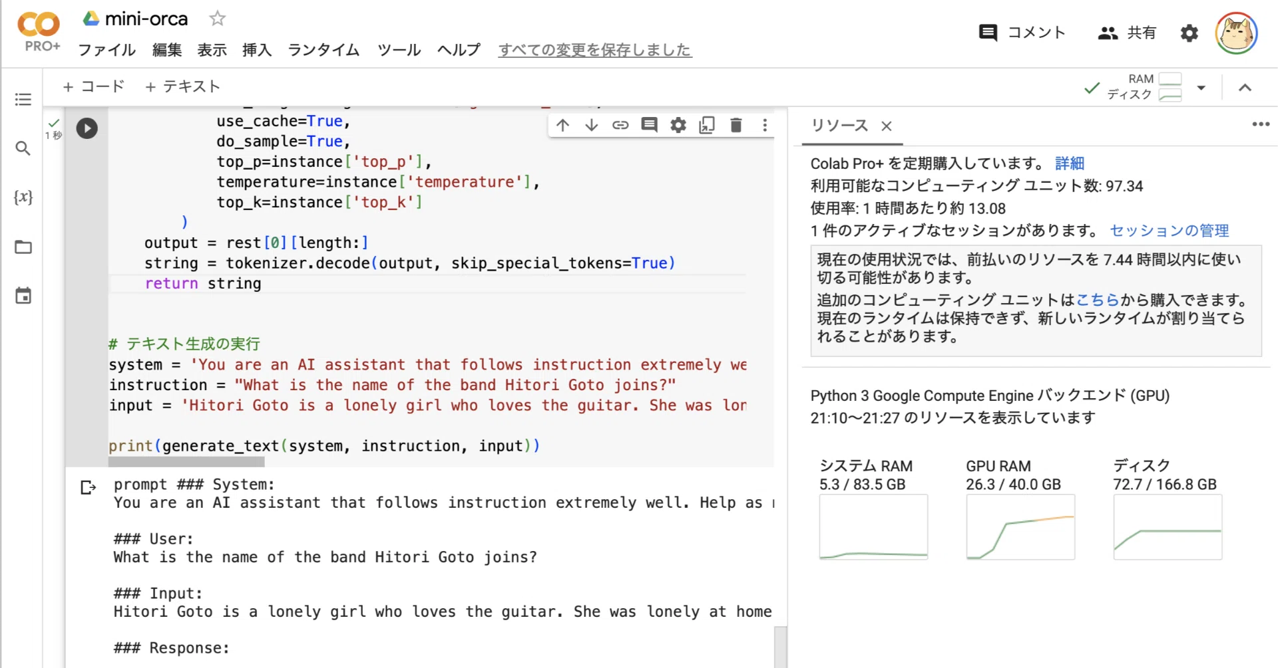Click the すべての変更を保存しました link
1278x668 pixels.
[x=595, y=50]
